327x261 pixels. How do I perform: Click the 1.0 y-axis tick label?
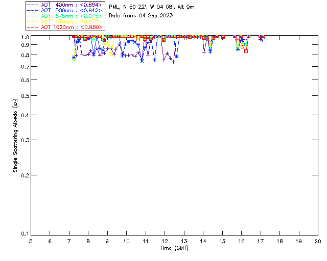tap(25, 37)
